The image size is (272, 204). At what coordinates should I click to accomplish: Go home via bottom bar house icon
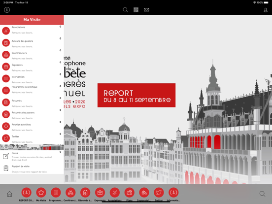point(9,194)
